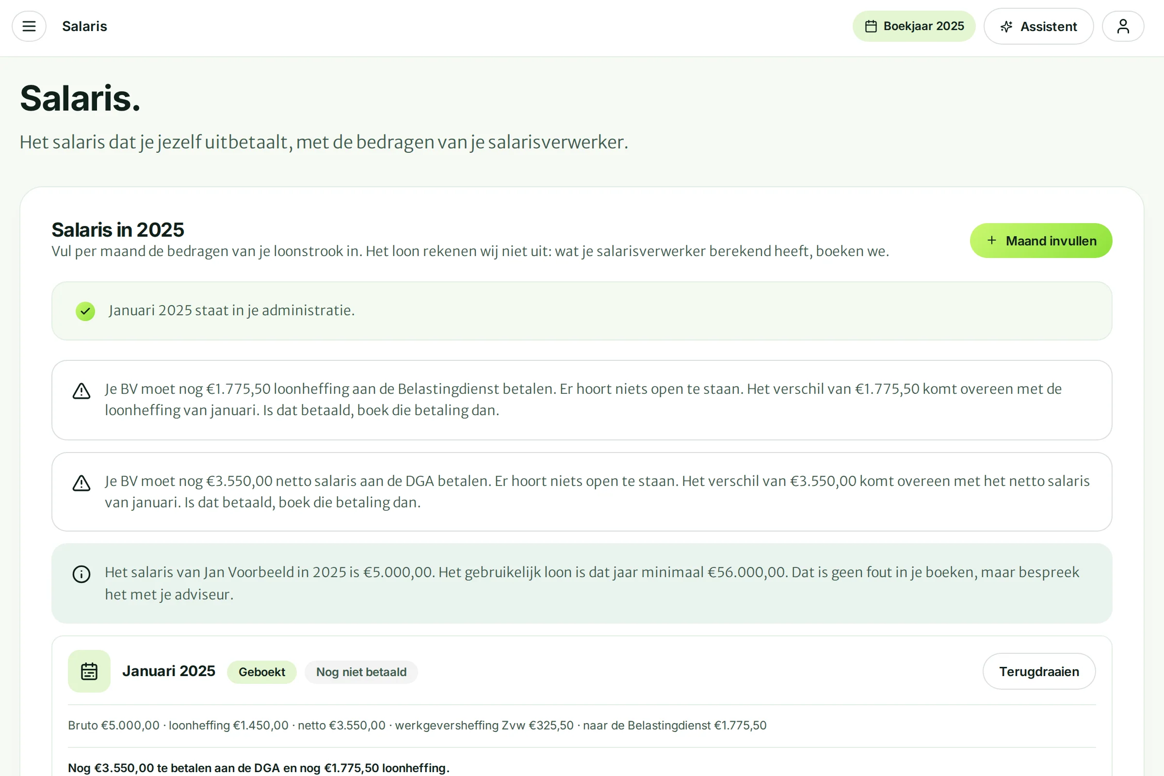Click the Salaris title in top bar
The width and height of the screenshot is (1164, 776).
click(x=84, y=26)
